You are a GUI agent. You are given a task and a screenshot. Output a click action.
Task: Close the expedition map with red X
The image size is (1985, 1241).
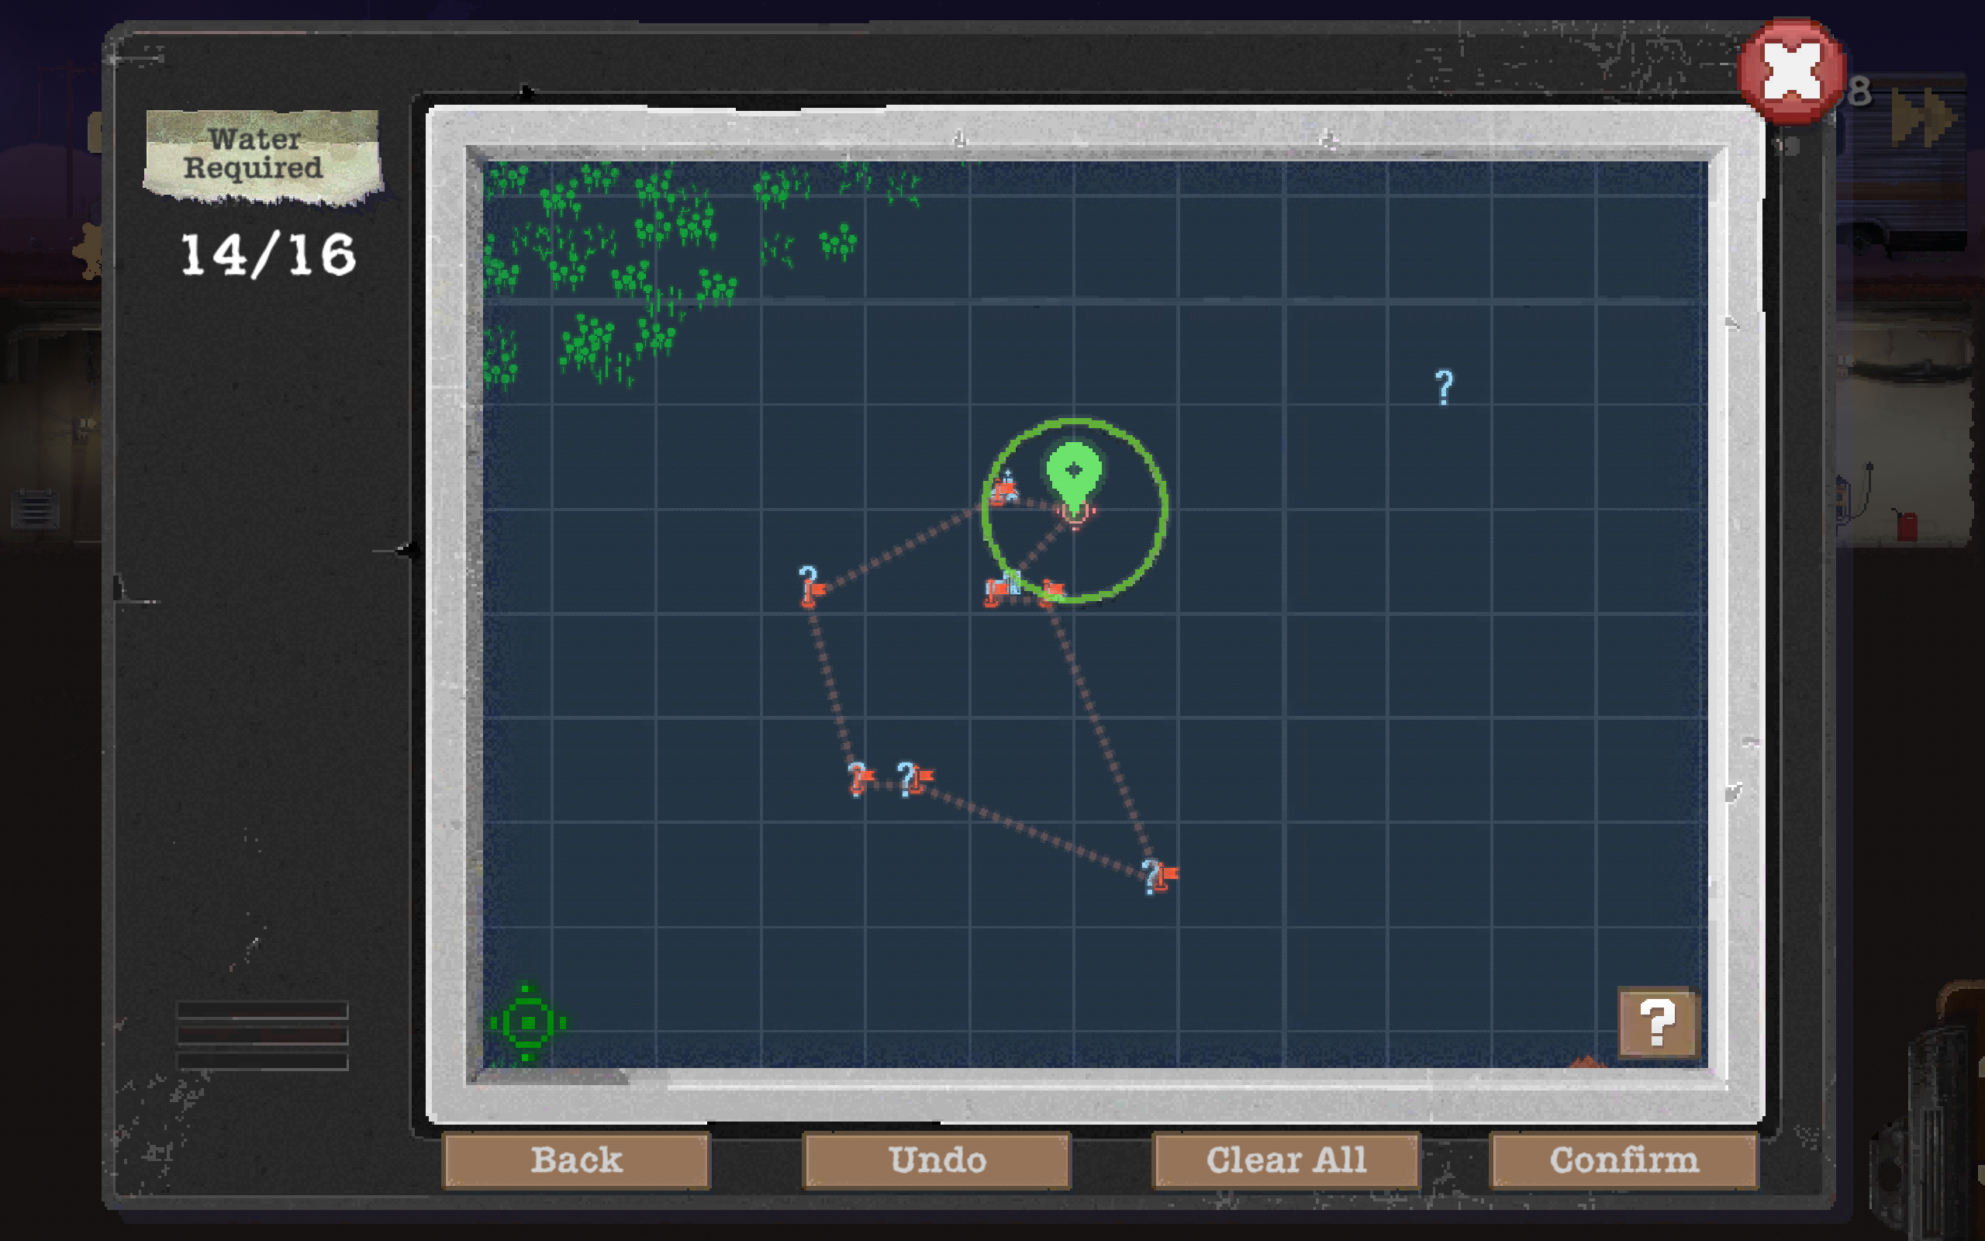pyautogui.click(x=1791, y=71)
